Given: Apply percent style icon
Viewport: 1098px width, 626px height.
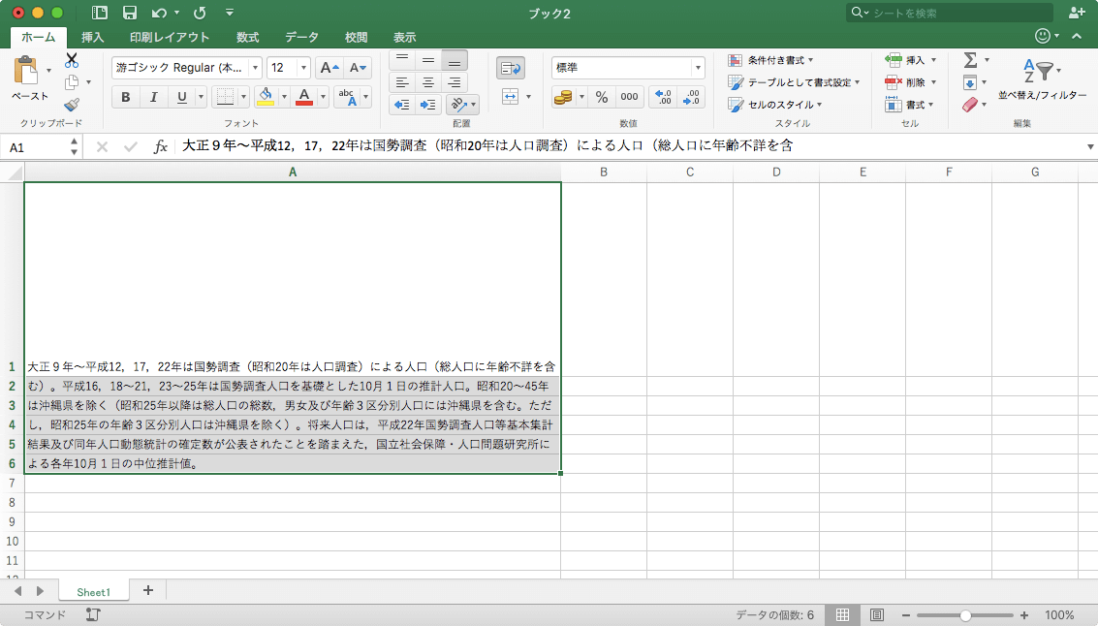Looking at the screenshot, I should pyautogui.click(x=602, y=97).
